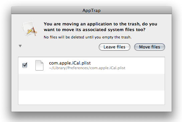Click the Move files button
Viewport: 182px width, 122px height.
[150, 47]
